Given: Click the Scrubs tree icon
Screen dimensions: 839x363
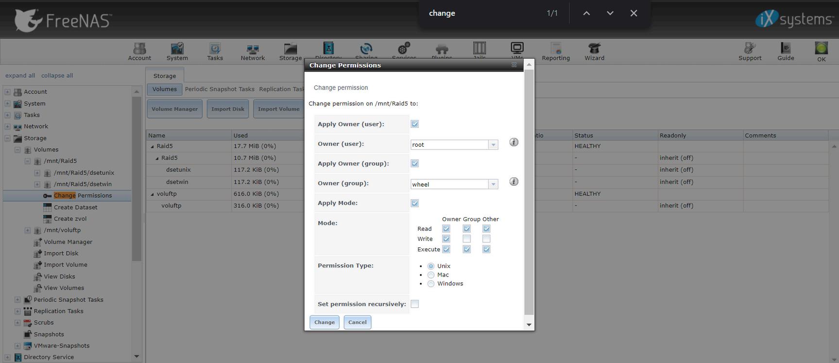Looking at the screenshot, I should (x=28, y=323).
